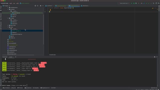160x90 pixels.
Task: Expand the middlewares folder arrow
Action: pos(8,7)
